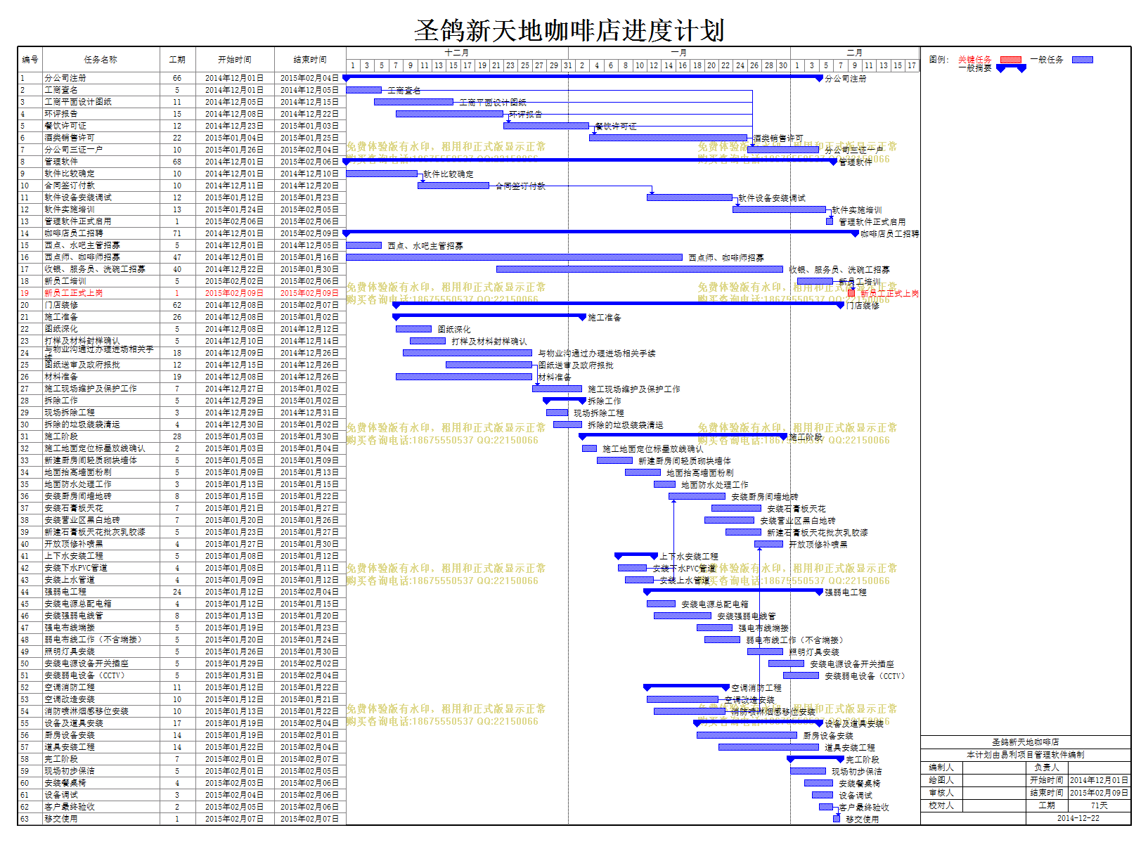
Task: Click the red bar for 新员工正式上岗
Action: pyautogui.click(x=851, y=293)
